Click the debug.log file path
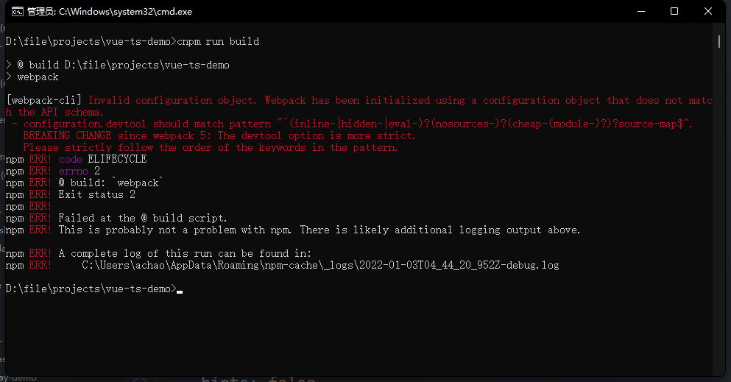 click(x=320, y=265)
